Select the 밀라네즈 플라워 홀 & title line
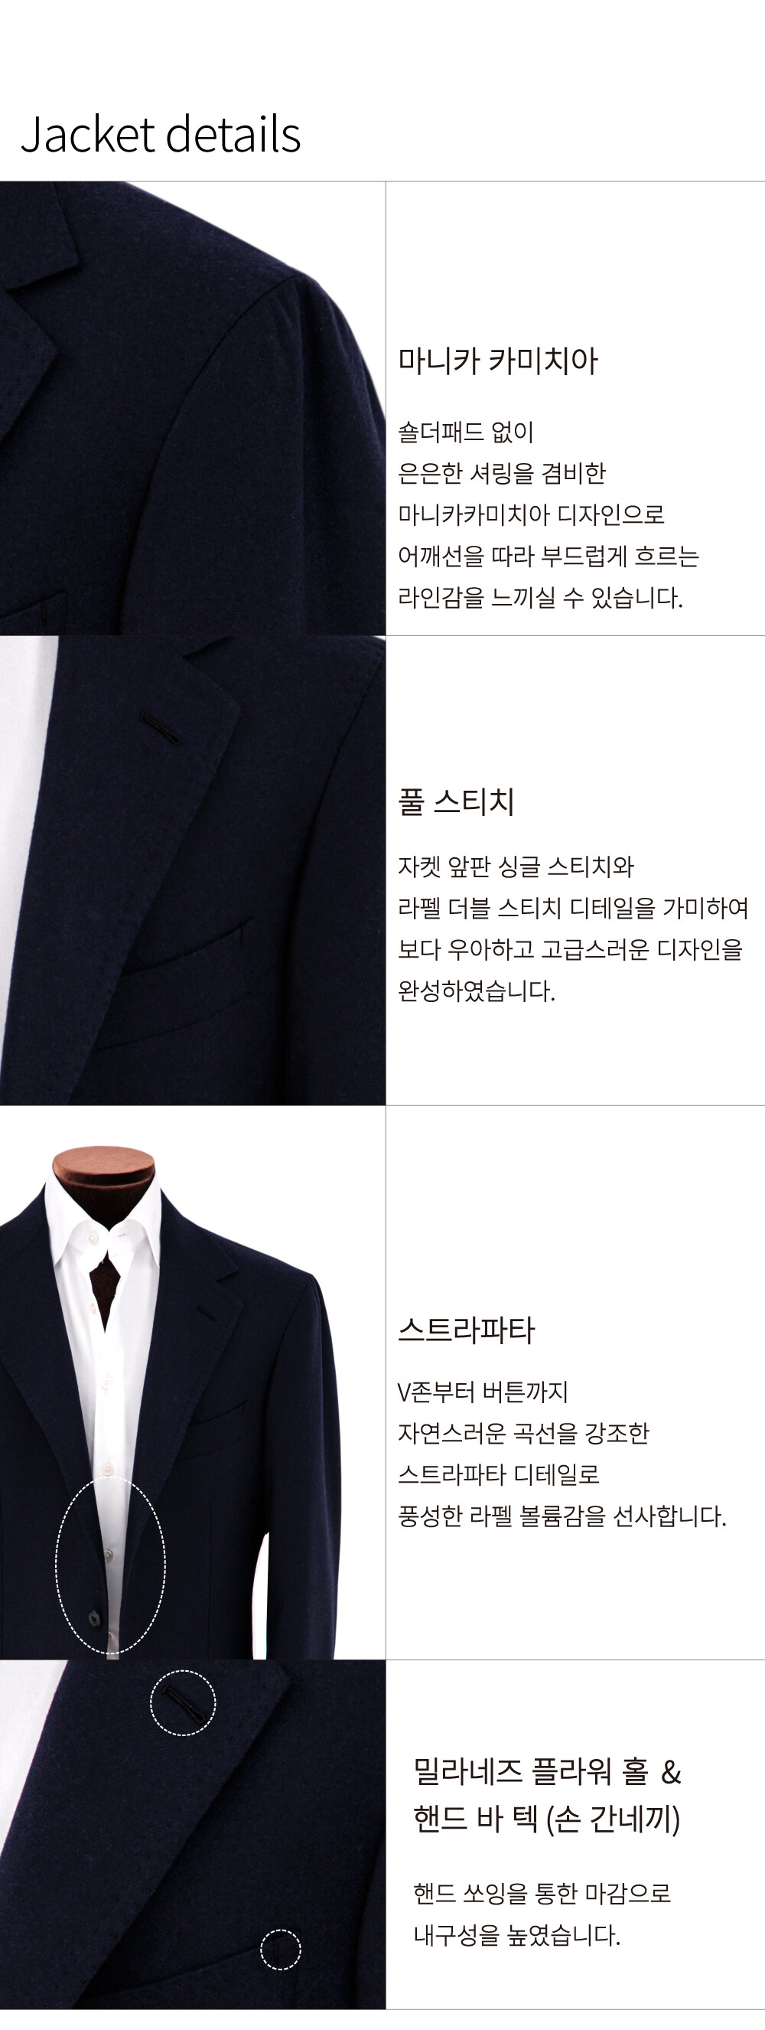The height and width of the screenshot is (2030, 765). point(548,1771)
